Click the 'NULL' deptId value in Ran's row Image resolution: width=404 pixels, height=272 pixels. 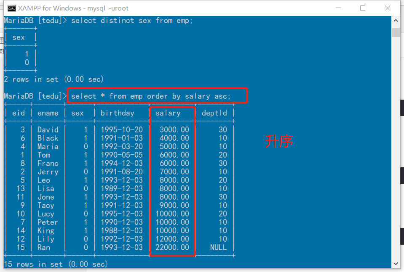click(x=219, y=247)
